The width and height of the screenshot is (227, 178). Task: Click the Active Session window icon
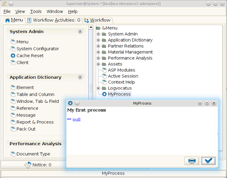click(x=104, y=76)
